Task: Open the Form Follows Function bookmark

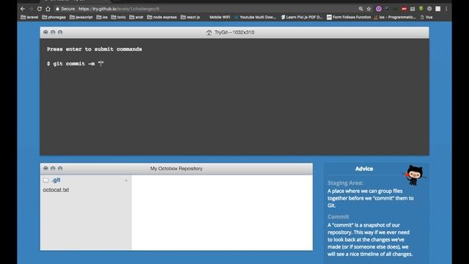Action: (349, 17)
